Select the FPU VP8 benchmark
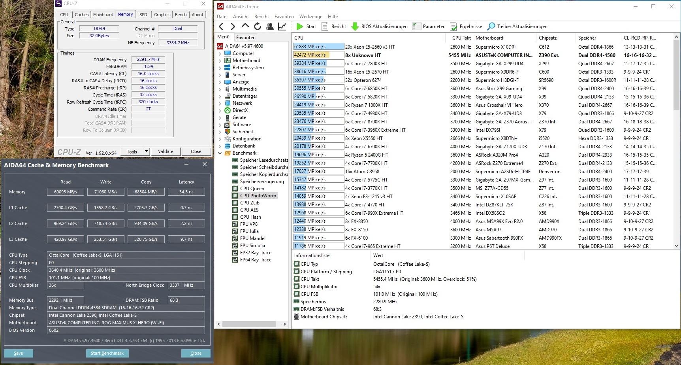 (249, 224)
